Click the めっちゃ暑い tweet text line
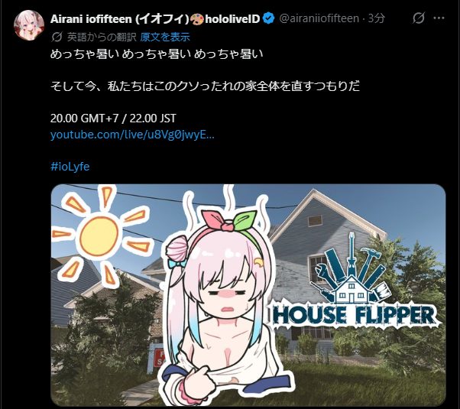The image size is (460, 409). click(x=157, y=54)
